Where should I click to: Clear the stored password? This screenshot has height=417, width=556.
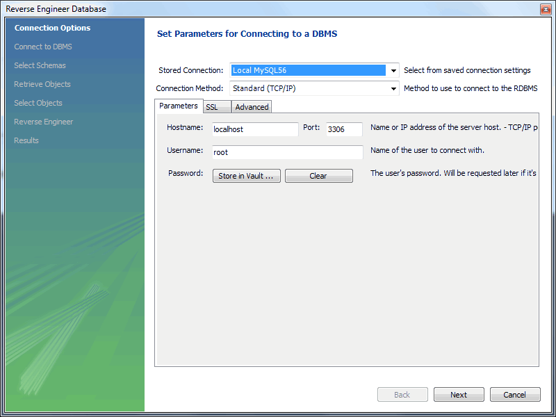(318, 176)
